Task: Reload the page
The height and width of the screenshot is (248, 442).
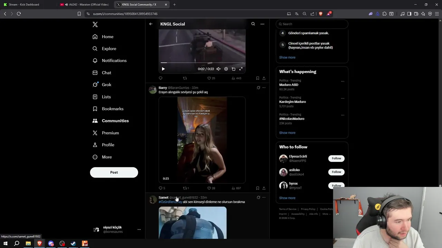Action: point(19,14)
